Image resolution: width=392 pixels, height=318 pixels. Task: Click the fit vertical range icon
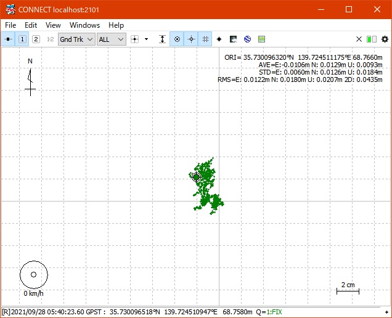[x=162, y=39]
